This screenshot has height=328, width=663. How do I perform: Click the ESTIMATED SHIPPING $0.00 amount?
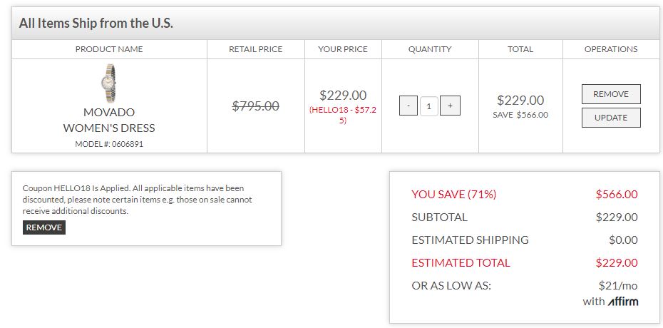click(x=623, y=240)
